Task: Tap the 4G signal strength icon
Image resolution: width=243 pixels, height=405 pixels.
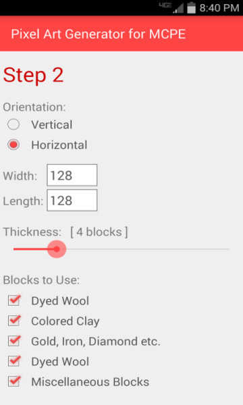Action: (x=171, y=7)
